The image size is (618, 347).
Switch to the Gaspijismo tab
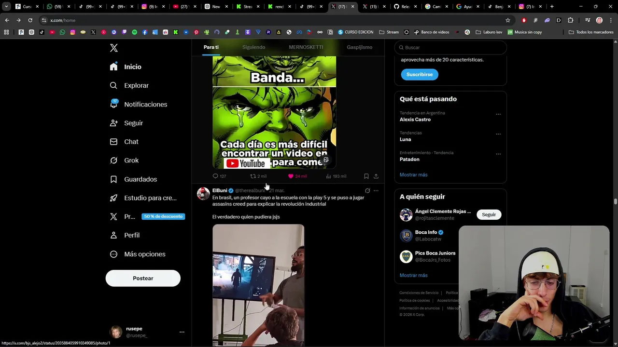pos(359,47)
